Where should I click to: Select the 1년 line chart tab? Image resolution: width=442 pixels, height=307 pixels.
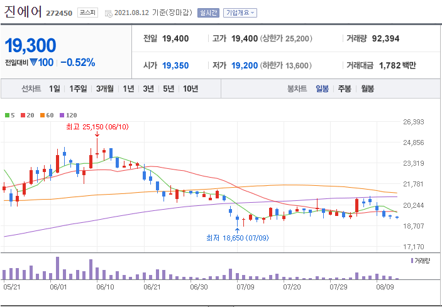pyautogui.click(x=128, y=89)
